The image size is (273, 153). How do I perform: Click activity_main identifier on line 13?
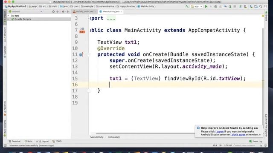(202, 67)
